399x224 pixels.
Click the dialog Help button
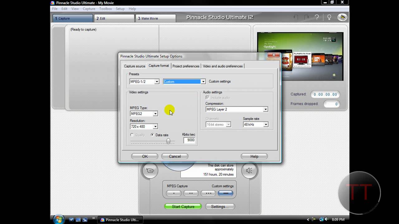[254, 156]
